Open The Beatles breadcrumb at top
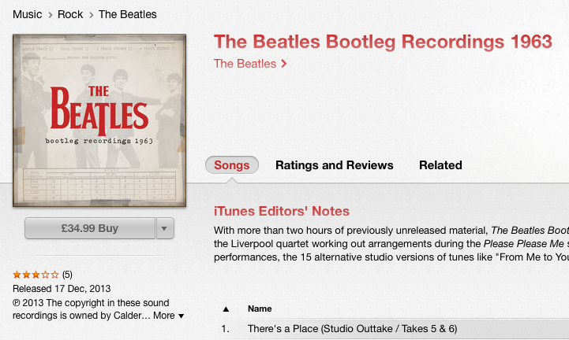The image size is (569, 340). click(x=127, y=14)
